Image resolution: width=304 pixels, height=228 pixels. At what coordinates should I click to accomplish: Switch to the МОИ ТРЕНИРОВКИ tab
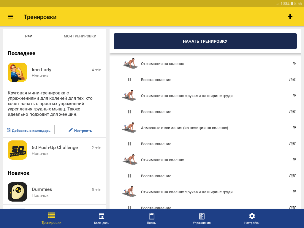(x=80, y=36)
